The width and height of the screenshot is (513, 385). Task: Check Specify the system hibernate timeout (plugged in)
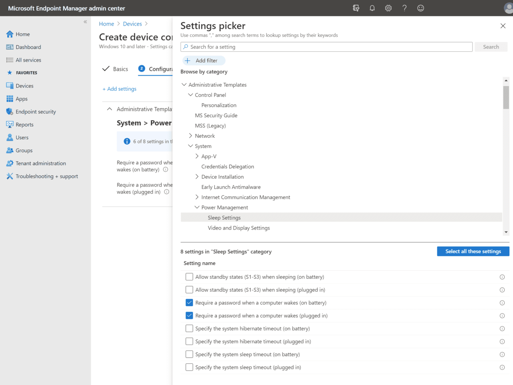[x=189, y=341]
